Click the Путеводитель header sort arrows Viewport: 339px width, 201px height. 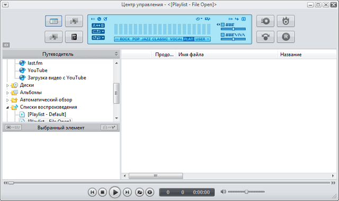coord(117,54)
